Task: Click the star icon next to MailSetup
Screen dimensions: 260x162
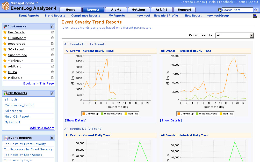Action: tap(5, 78)
